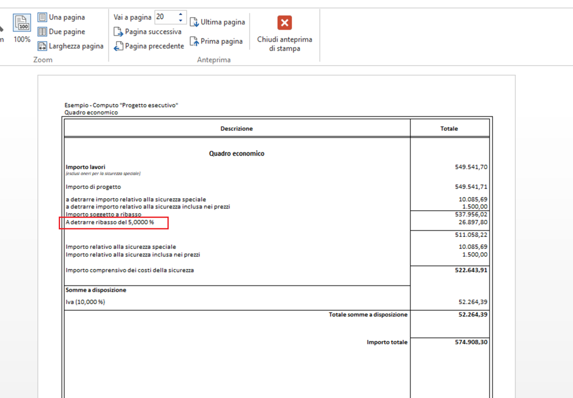
Task: Go to Pagina successiva
Action: 147,32
